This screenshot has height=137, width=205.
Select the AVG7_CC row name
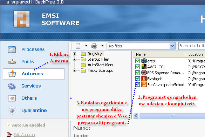155,67
